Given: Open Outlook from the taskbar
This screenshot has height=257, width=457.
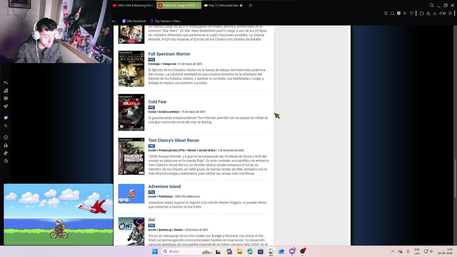Looking at the screenshot, I should point(282,251).
